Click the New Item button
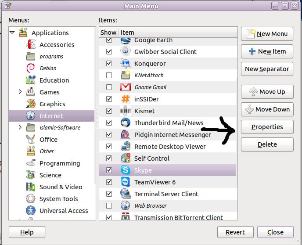 coord(267,51)
